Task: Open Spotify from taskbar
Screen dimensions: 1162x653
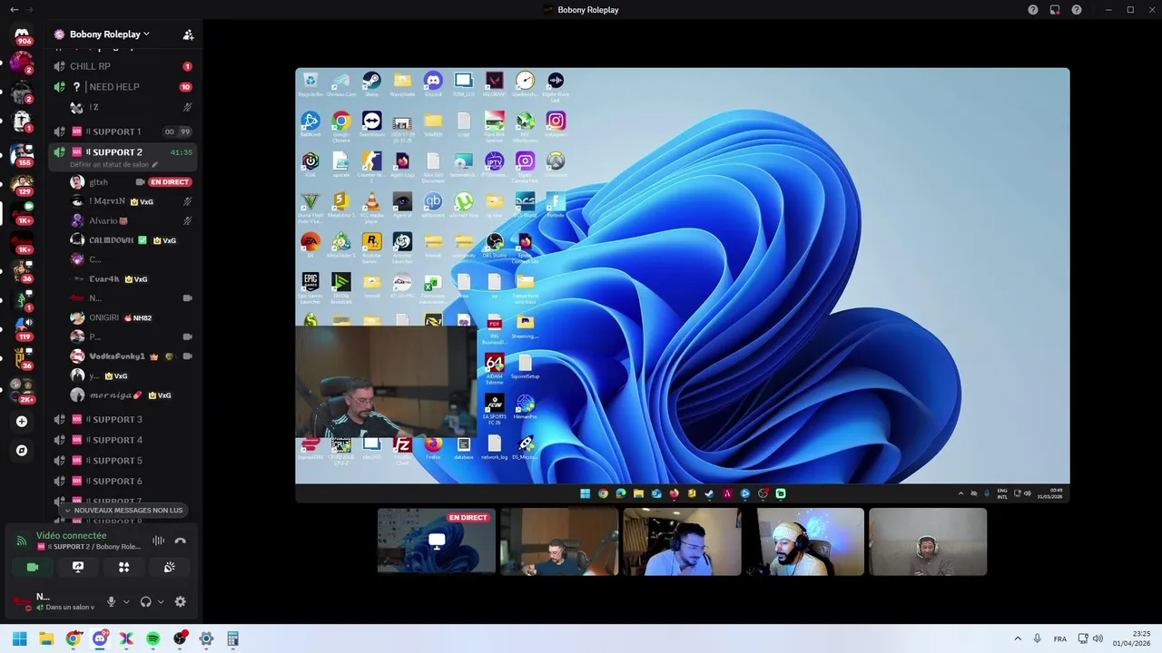Action: click(153, 638)
